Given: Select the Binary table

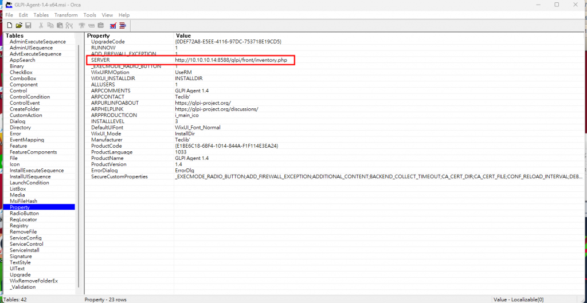Looking at the screenshot, I should pos(17,66).
